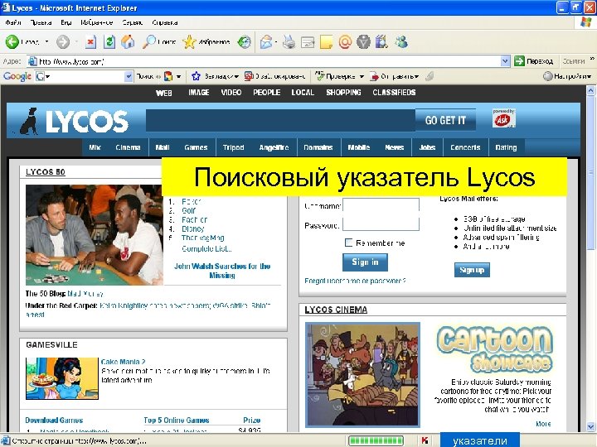
Task: Click the gray shield icon in toolbar
Action: pyautogui.click(x=363, y=42)
